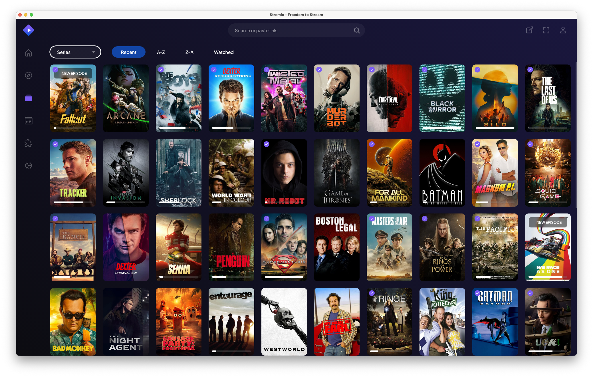
Task: Select the Z-A sort option
Action: 189,52
